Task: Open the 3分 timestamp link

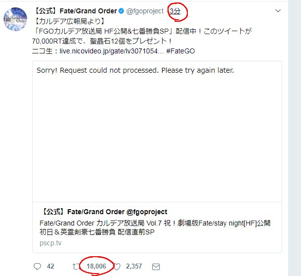Action: click(x=175, y=11)
